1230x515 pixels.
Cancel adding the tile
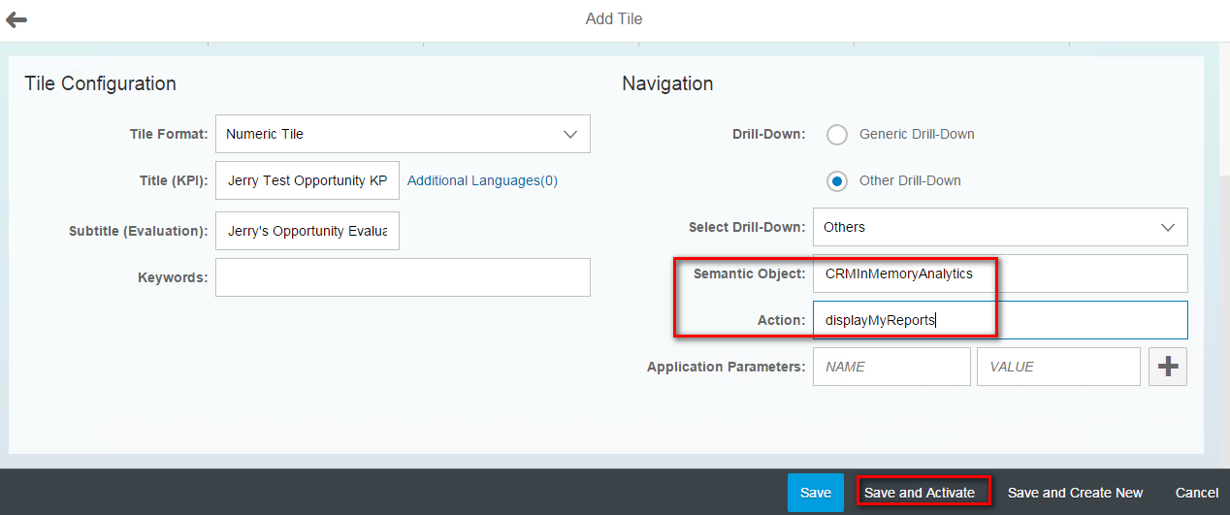(x=1197, y=493)
